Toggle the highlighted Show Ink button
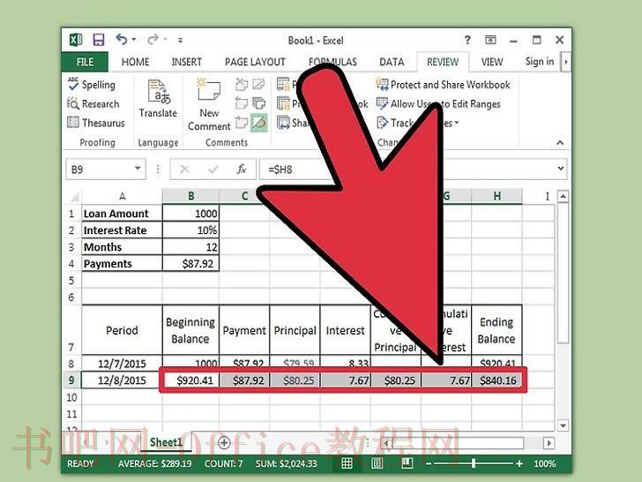The image size is (642, 482). (258, 122)
